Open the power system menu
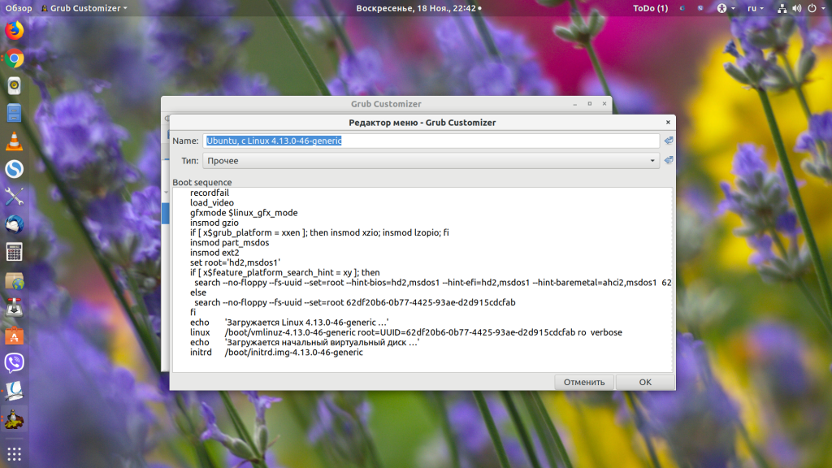832x468 pixels. 813,8
